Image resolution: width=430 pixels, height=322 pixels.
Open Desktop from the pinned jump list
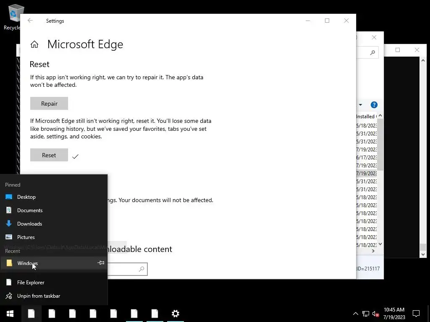[54, 197]
